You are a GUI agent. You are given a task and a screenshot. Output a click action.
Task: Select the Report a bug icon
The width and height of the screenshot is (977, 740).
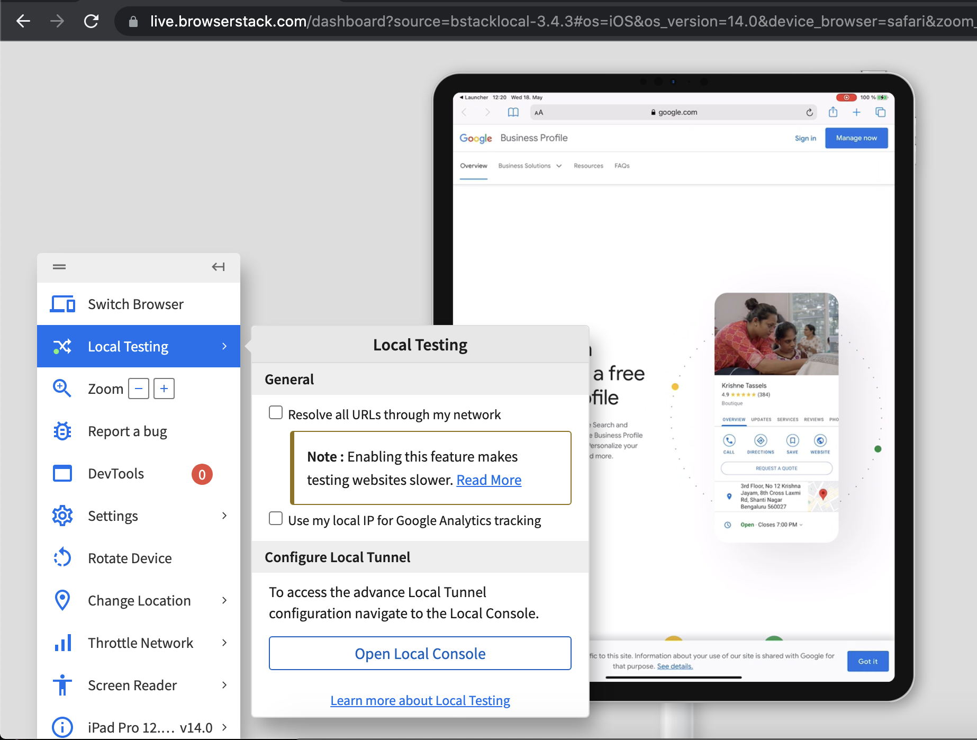(62, 431)
